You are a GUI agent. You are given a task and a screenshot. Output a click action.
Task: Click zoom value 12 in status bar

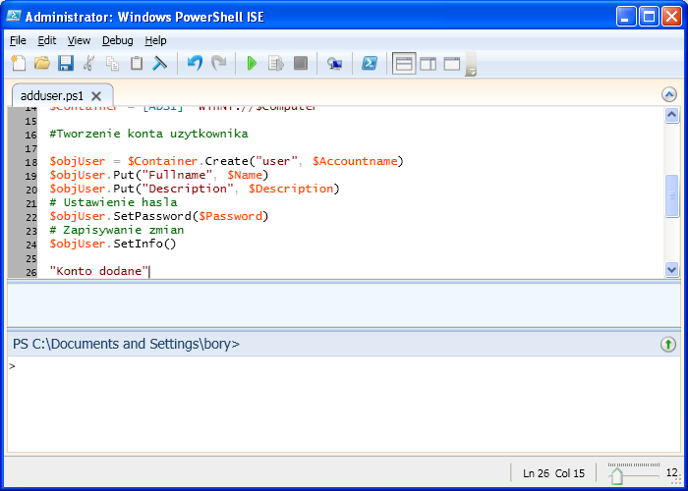click(x=671, y=472)
